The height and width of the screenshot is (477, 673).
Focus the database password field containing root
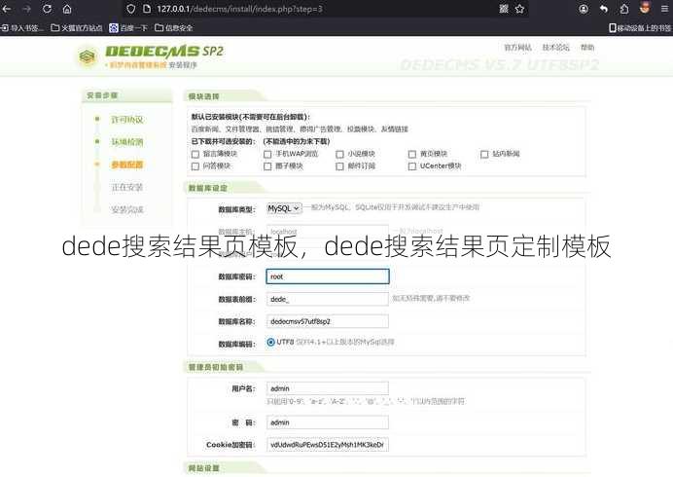click(x=328, y=276)
